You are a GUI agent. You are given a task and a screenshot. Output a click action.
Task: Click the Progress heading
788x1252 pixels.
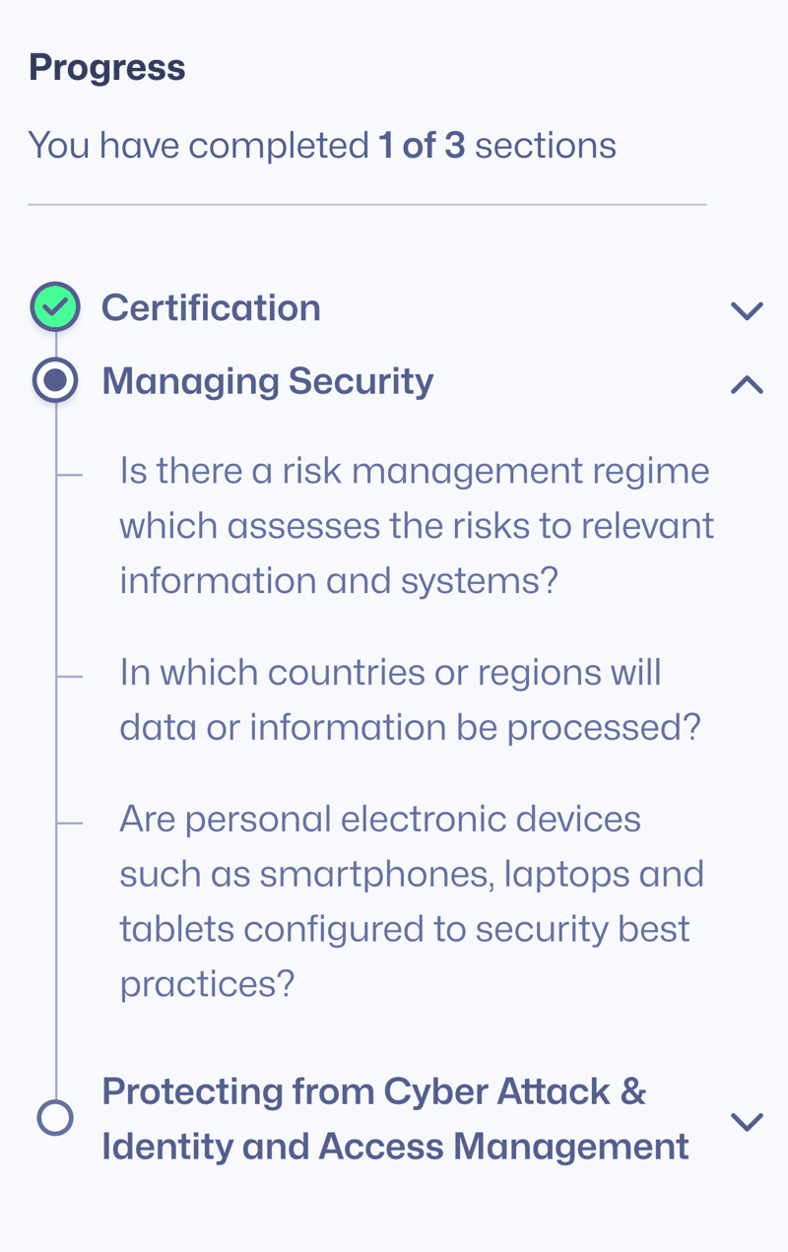click(106, 67)
